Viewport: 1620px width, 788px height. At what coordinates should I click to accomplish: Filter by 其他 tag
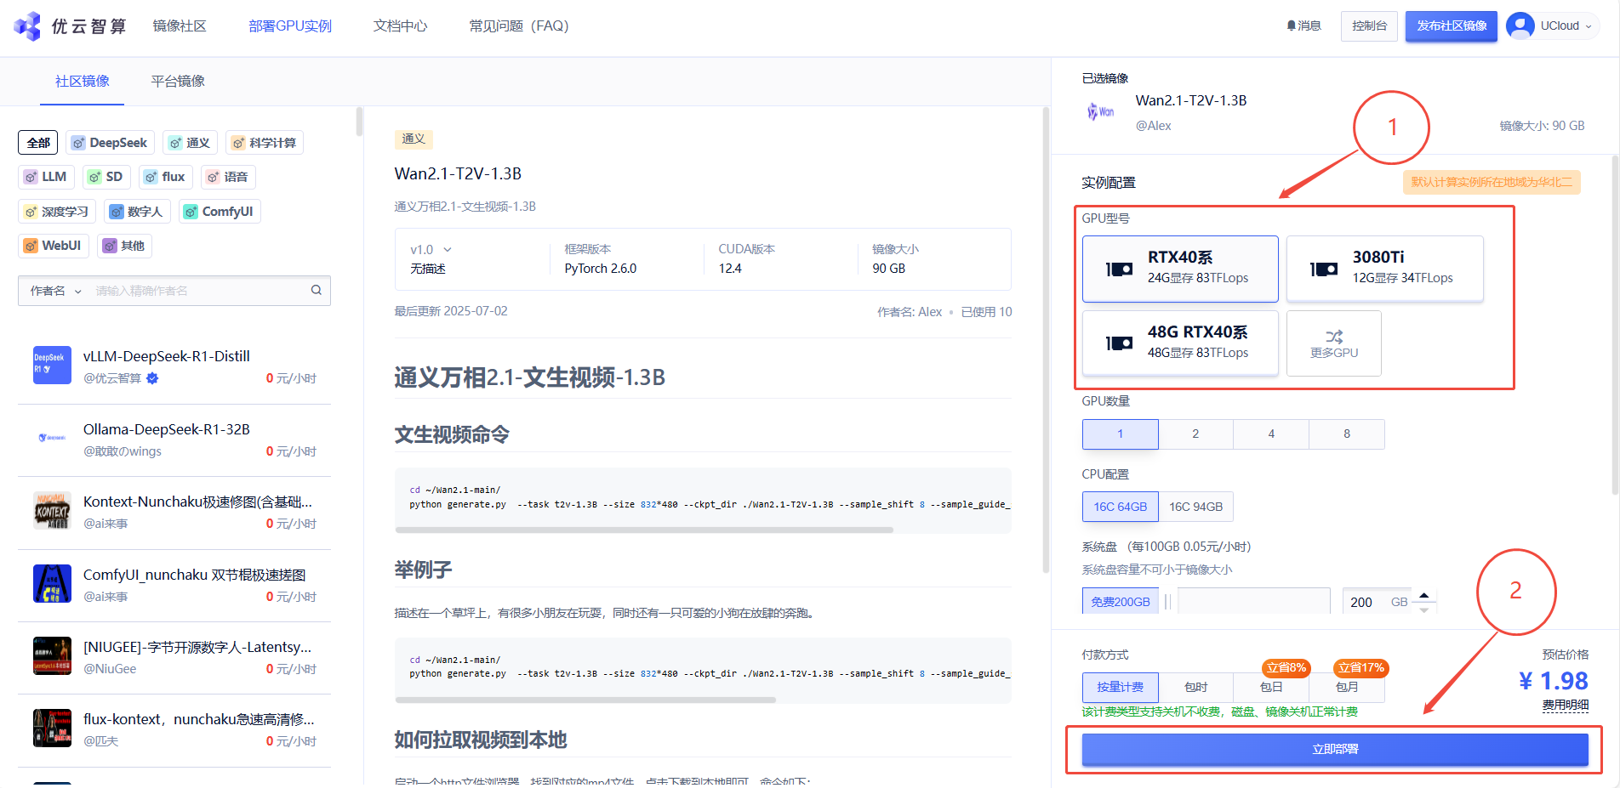(124, 246)
